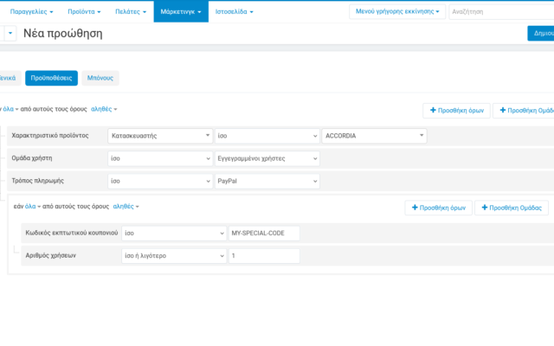Viewport: 554px width, 346px height.
Task: Open the Ιστοσελίδα menu
Action: 236,12
